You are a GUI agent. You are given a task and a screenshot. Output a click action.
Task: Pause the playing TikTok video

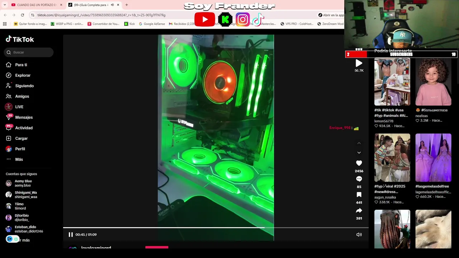[71, 235]
